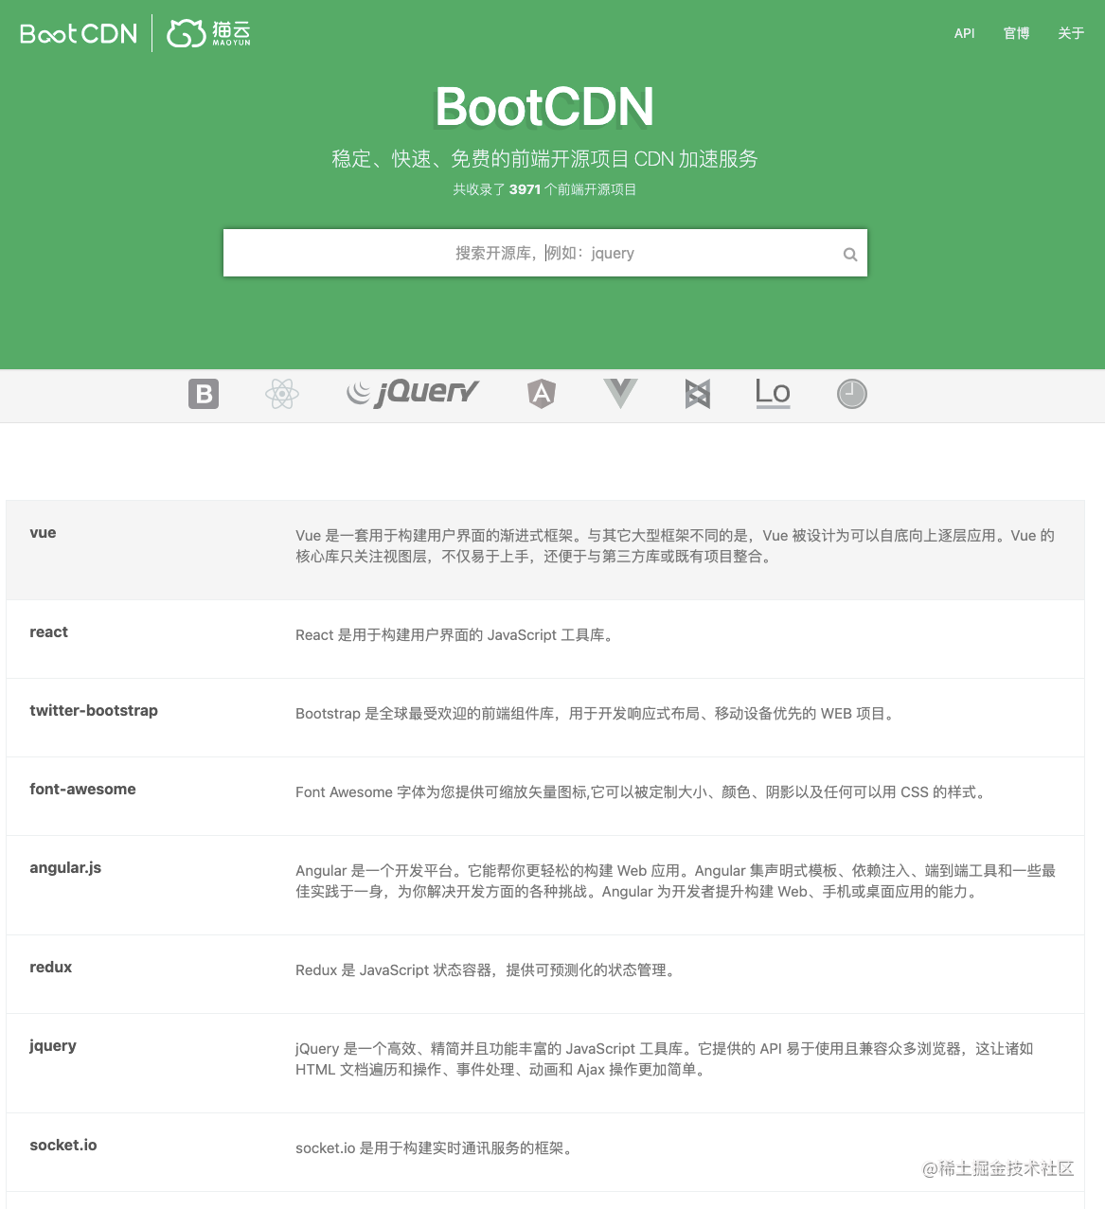
Task: Open the jQuery logo shortcut
Action: tap(413, 392)
